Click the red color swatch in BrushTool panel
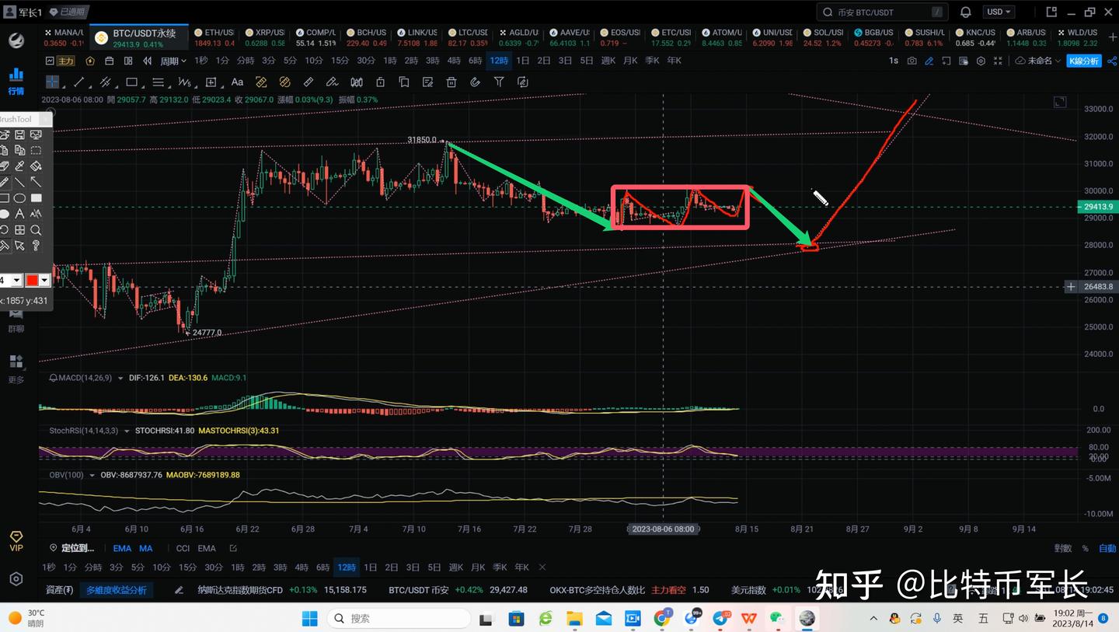The width and height of the screenshot is (1119, 632). 32,280
